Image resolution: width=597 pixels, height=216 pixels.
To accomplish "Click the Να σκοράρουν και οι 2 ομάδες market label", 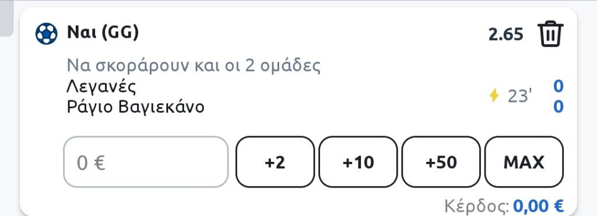I will (194, 66).
